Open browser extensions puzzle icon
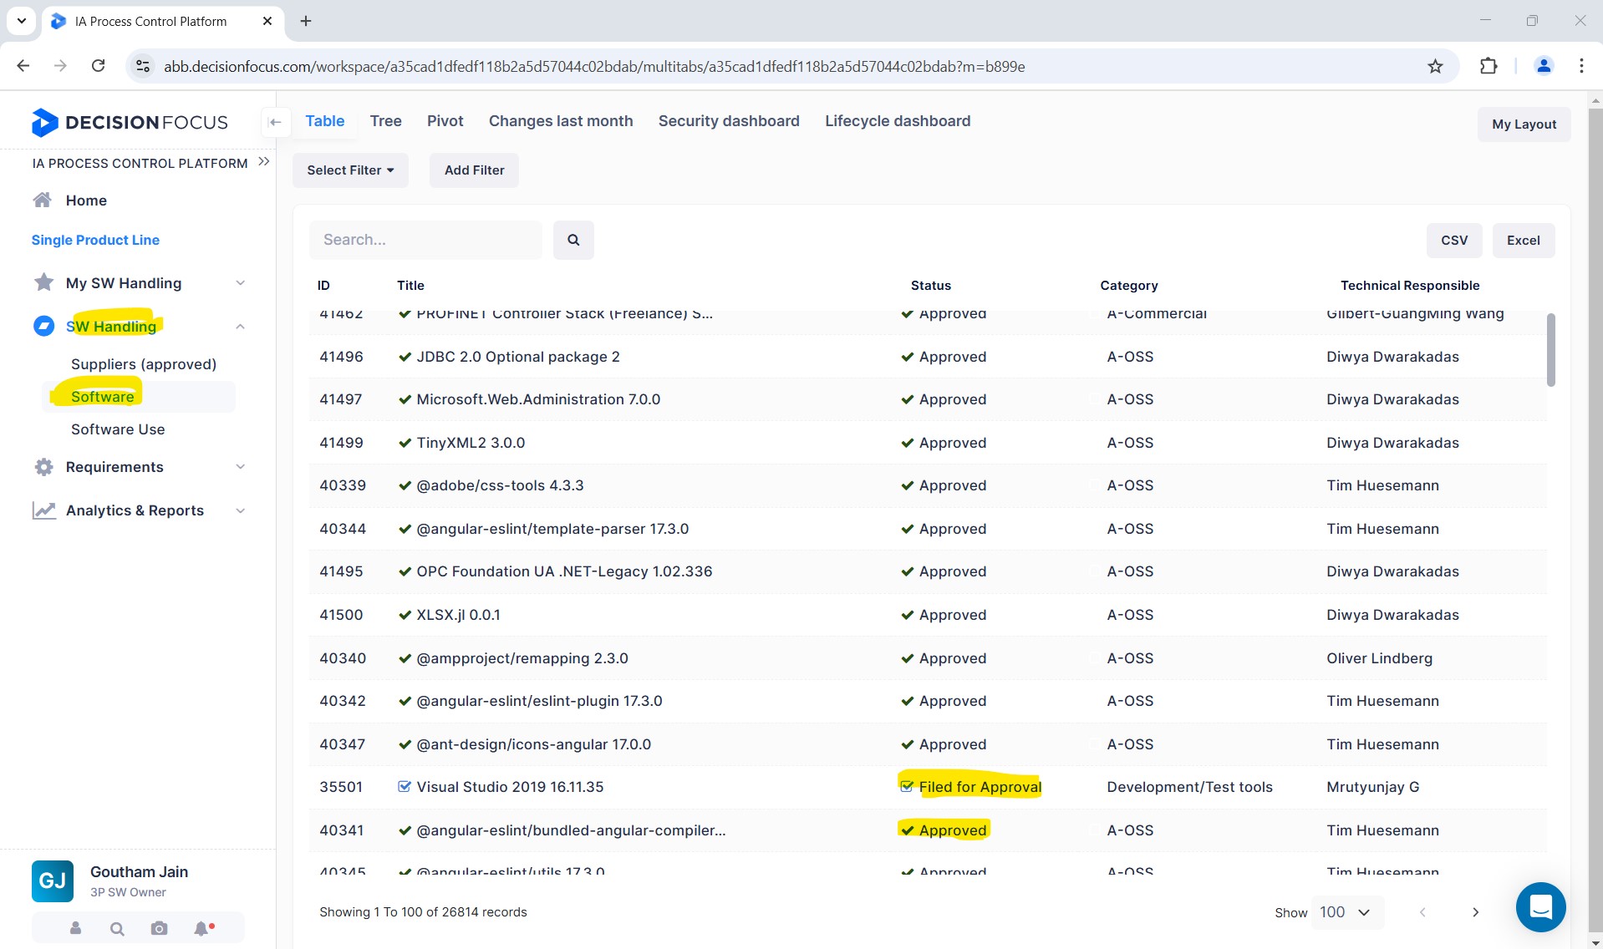The height and width of the screenshot is (949, 1603). [1488, 66]
